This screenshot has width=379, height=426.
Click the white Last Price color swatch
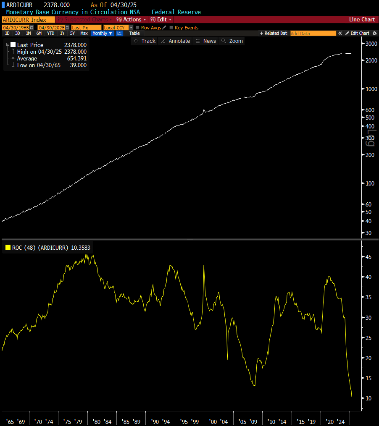[13, 44]
